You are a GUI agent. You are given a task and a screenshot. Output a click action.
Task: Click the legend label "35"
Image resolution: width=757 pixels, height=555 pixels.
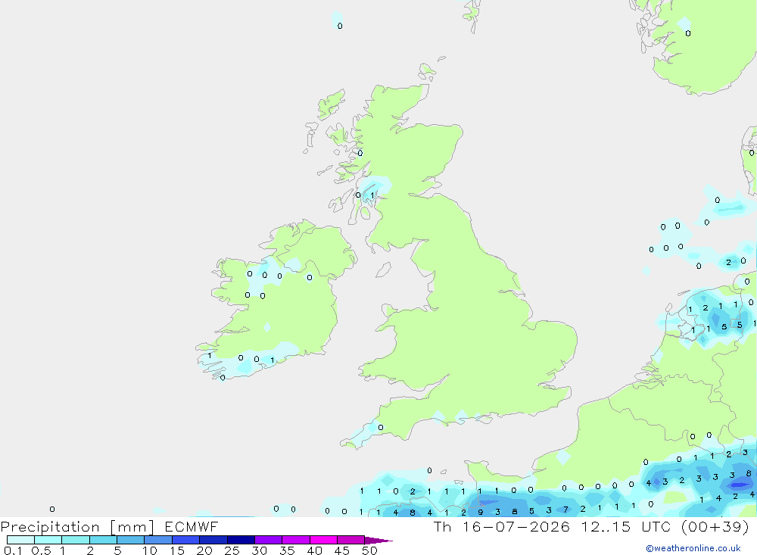tap(287, 550)
